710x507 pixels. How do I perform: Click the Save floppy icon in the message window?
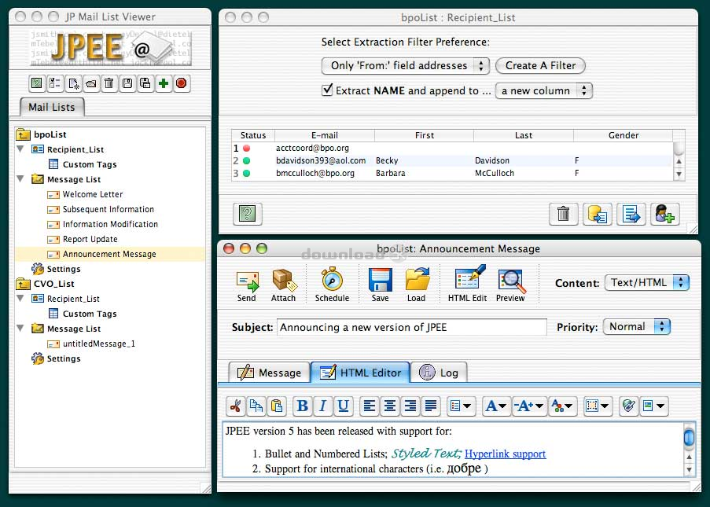tap(380, 285)
